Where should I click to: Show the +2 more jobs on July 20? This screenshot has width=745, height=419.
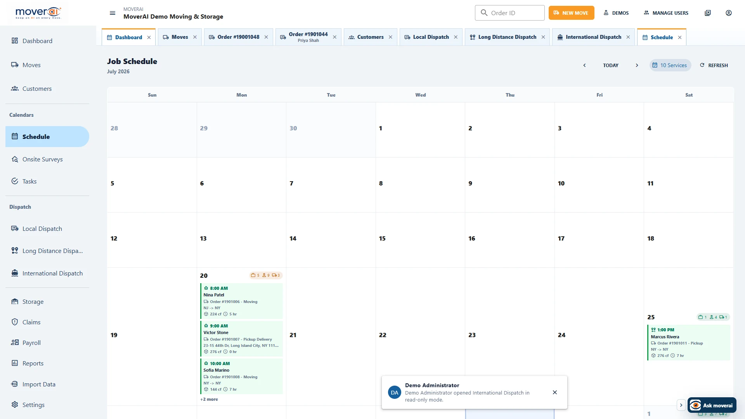[209, 399]
